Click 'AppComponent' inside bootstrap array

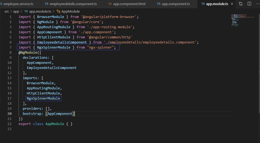click(x=60, y=113)
